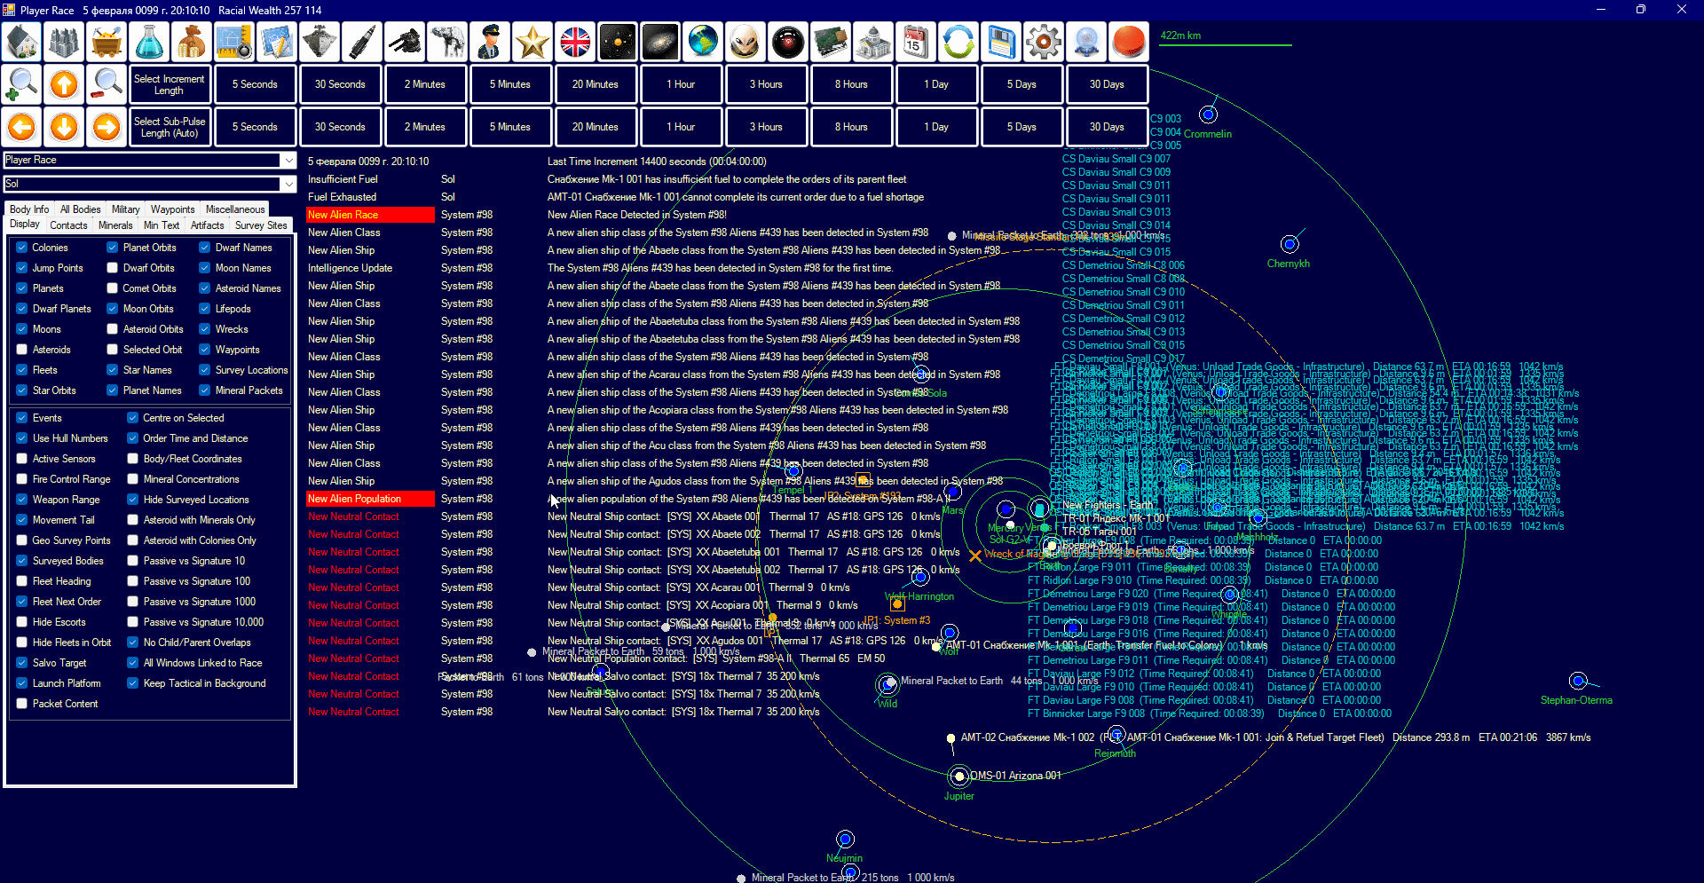Click the mining cart icon
Image resolution: width=1704 pixels, height=883 pixels.
coord(106,42)
